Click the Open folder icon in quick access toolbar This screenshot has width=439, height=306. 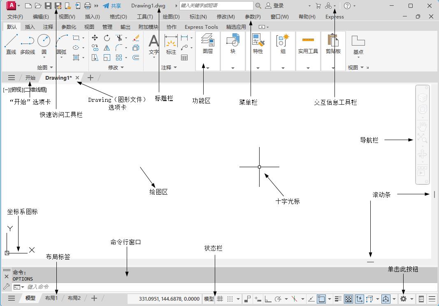[38, 6]
